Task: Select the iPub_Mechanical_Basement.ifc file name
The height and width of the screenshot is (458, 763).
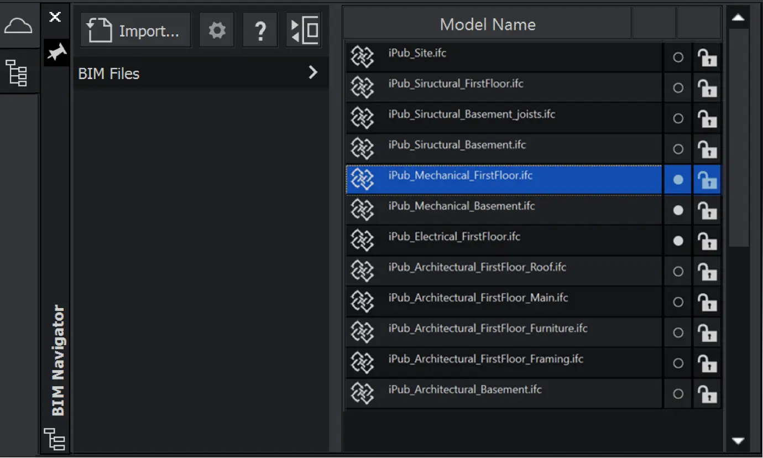Action: point(462,206)
